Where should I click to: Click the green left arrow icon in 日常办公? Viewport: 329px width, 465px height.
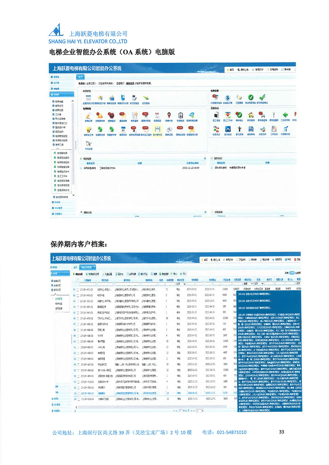point(285,114)
